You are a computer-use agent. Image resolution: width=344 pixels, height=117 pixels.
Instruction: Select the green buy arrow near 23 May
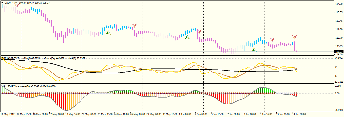click(108, 32)
